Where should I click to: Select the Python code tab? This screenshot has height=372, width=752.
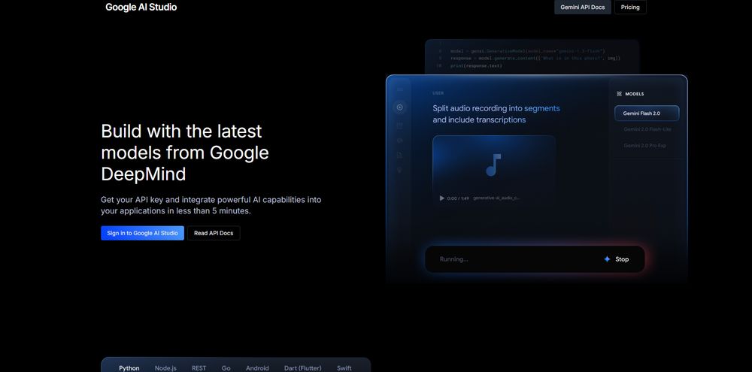129,367
